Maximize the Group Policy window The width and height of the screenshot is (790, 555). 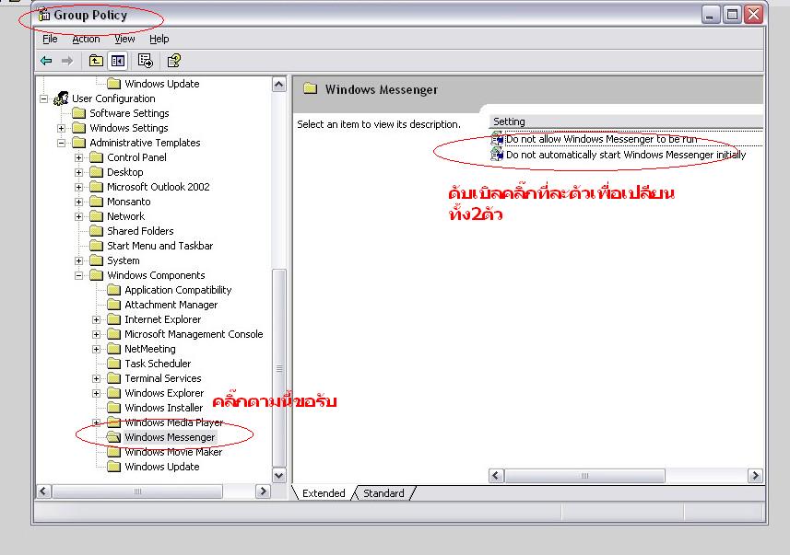(x=732, y=15)
